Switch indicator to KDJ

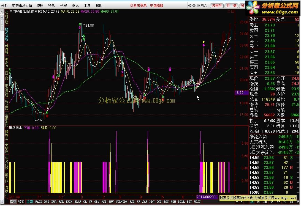152,202
